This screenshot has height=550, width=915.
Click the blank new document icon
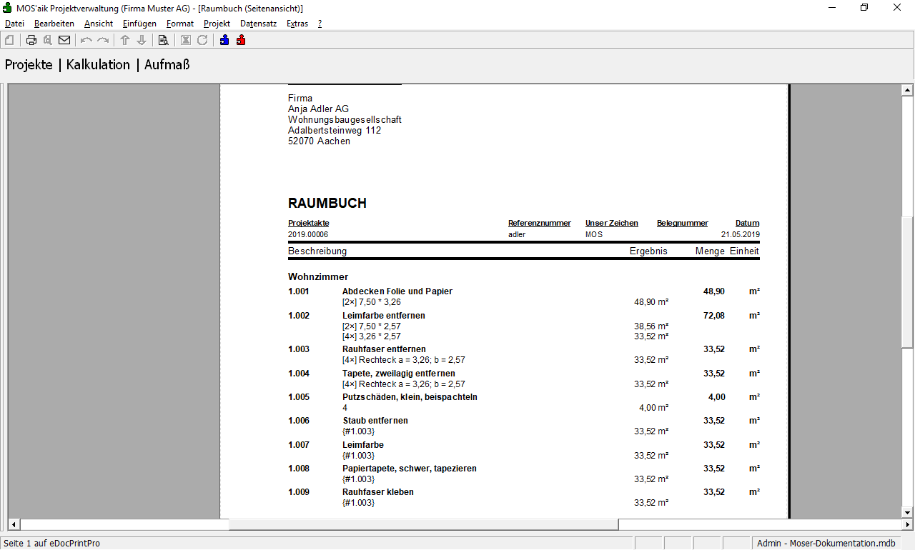(x=9, y=40)
